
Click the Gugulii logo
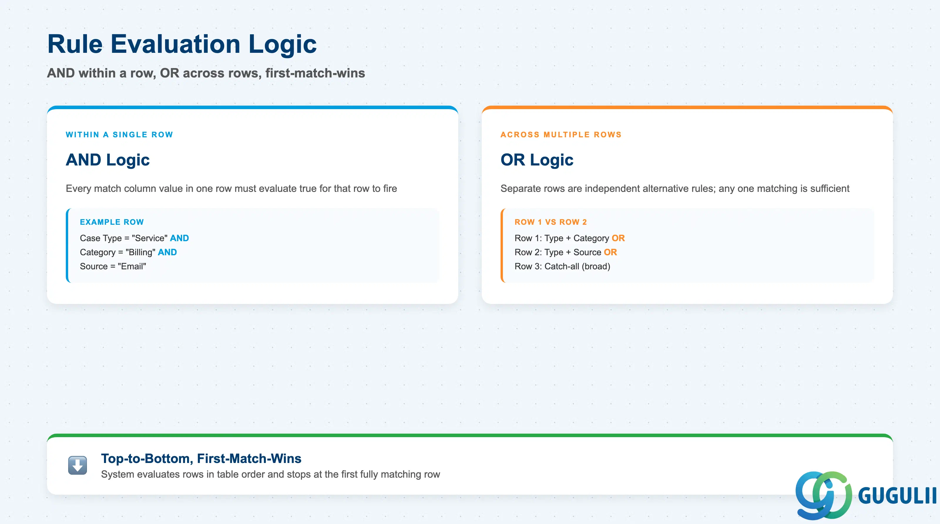click(x=866, y=495)
